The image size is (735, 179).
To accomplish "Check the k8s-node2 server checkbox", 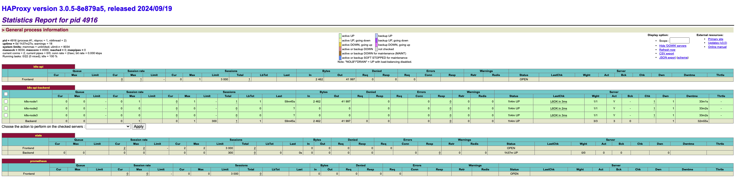I will click(6, 108).
